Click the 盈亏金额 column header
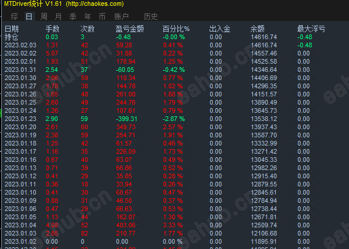The height and width of the screenshot is (249, 349). [x=130, y=29]
